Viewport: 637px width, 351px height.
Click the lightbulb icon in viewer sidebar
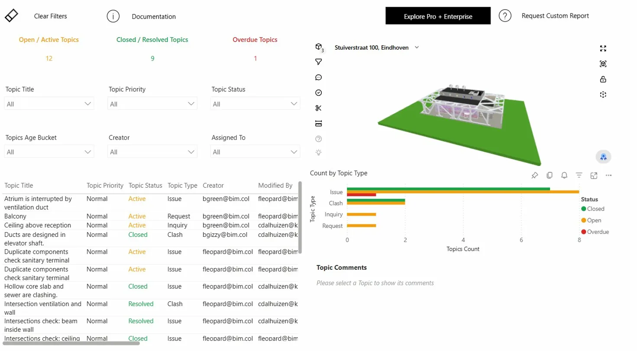coord(319,153)
